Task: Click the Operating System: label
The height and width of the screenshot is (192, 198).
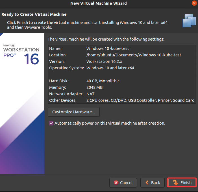Action: (67, 68)
